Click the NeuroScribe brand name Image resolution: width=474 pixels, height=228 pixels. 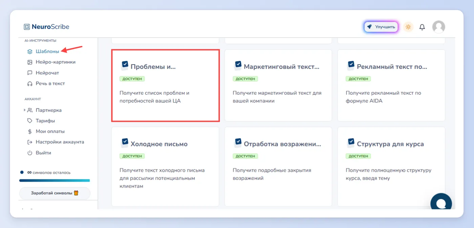[50, 27]
